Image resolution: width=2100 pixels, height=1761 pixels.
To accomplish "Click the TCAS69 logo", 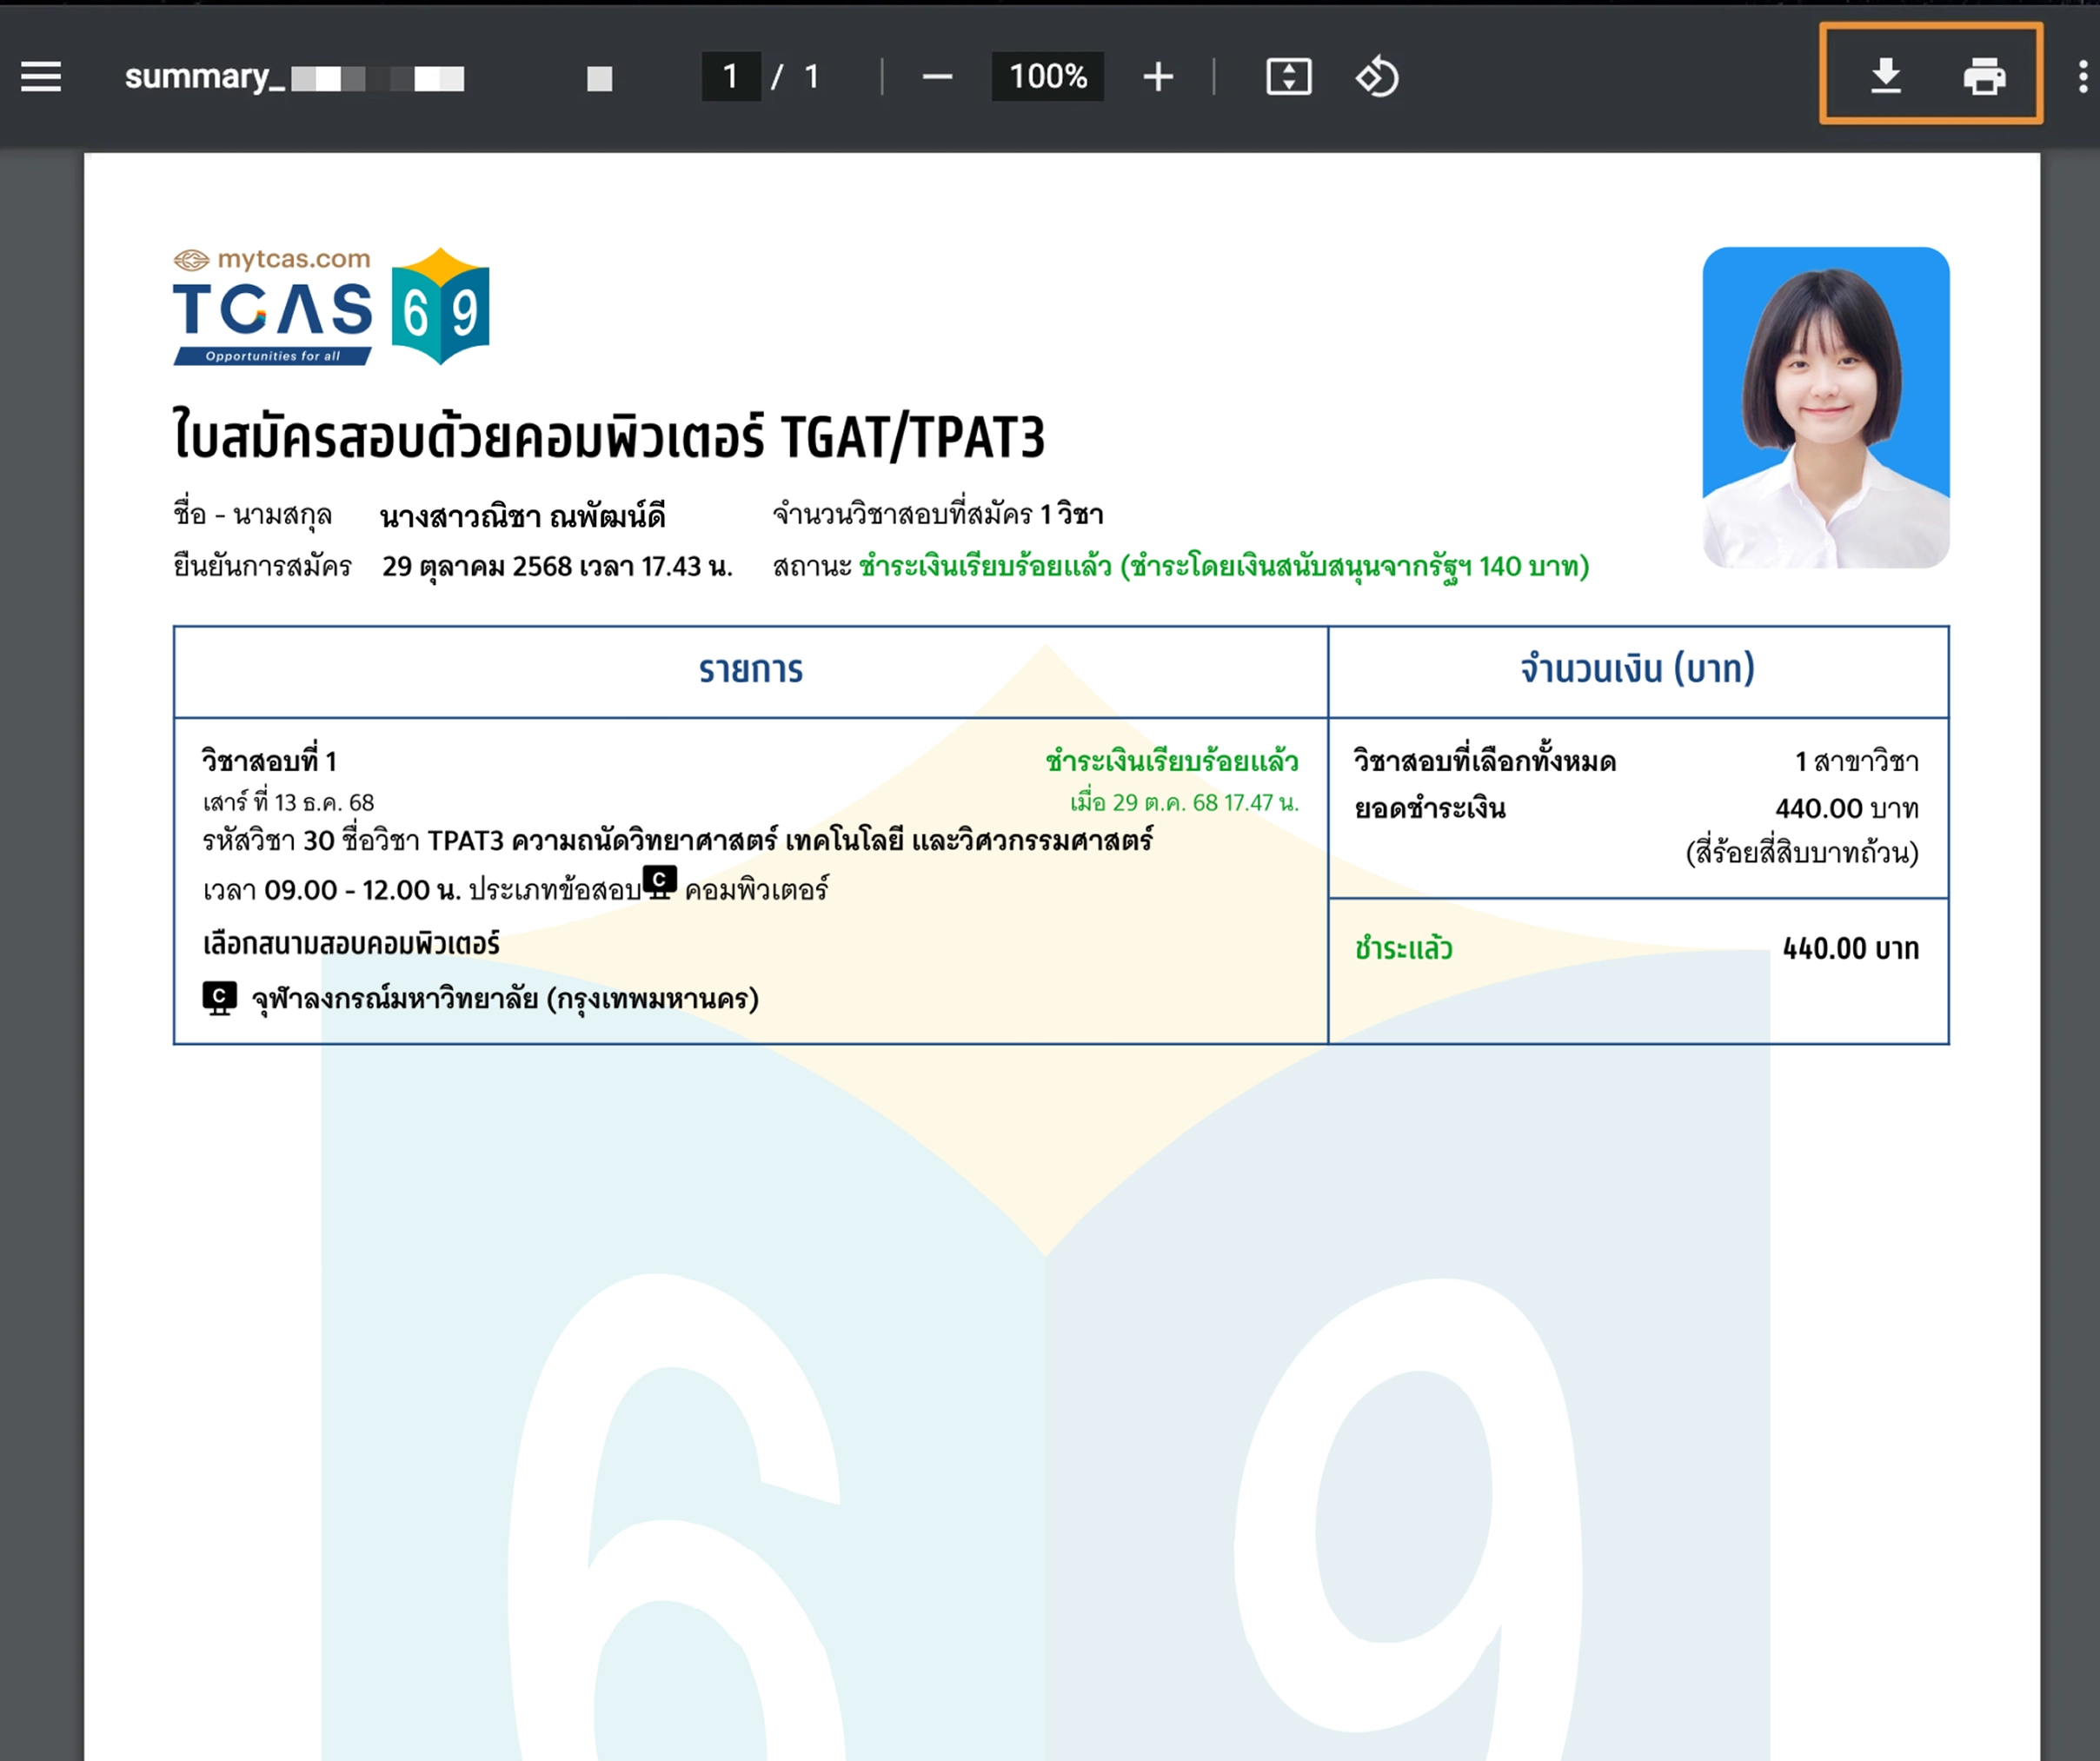I will (331, 308).
